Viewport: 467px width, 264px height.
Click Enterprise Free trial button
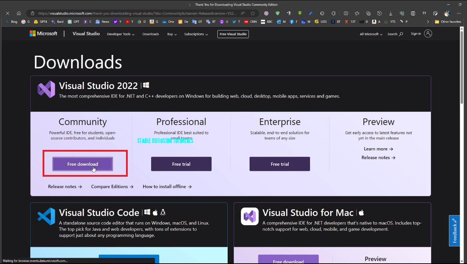pyautogui.click(x=280, y=164)
